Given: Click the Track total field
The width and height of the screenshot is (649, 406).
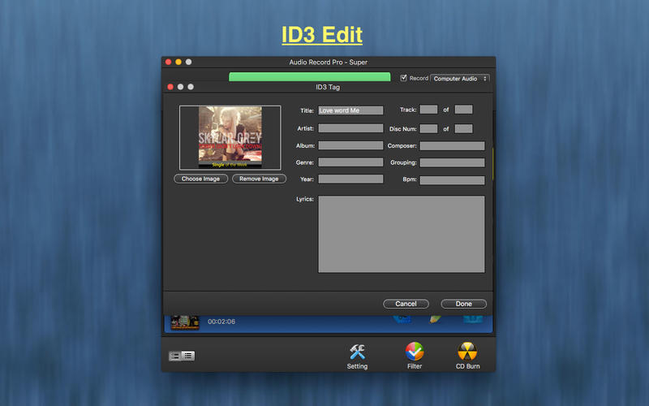Looking at the screenshot, I should click(463, 110).
